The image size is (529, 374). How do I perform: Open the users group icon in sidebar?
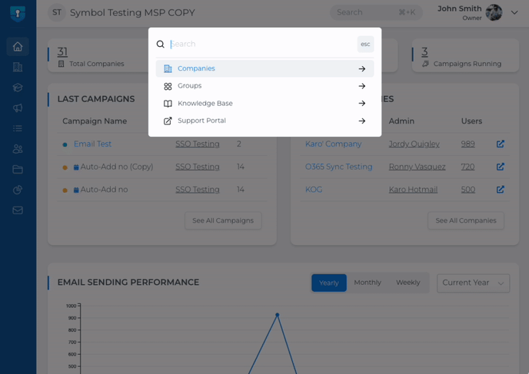coord(18,149)
